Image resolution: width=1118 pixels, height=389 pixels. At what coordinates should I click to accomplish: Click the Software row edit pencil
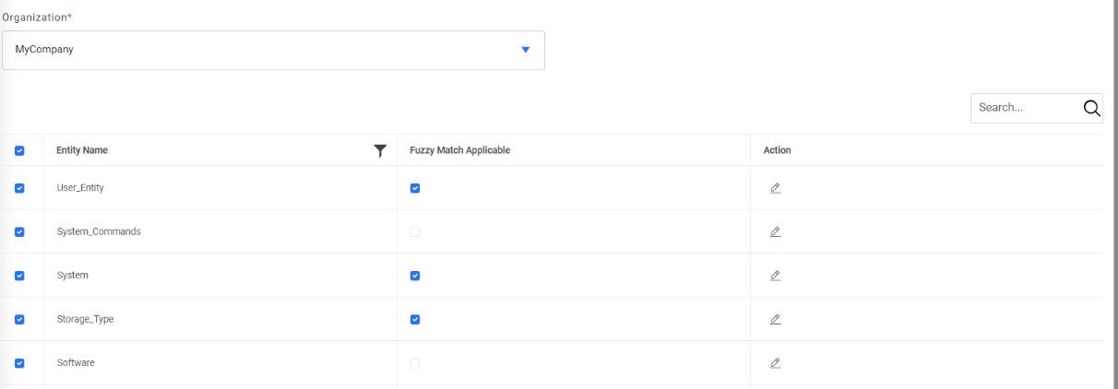pos(775,363)
